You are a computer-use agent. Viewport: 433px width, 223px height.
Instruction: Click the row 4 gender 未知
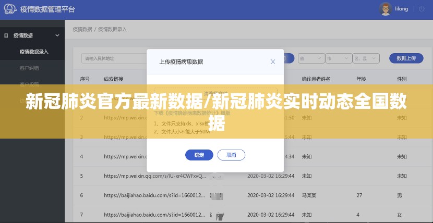click(x=402, y=156)
